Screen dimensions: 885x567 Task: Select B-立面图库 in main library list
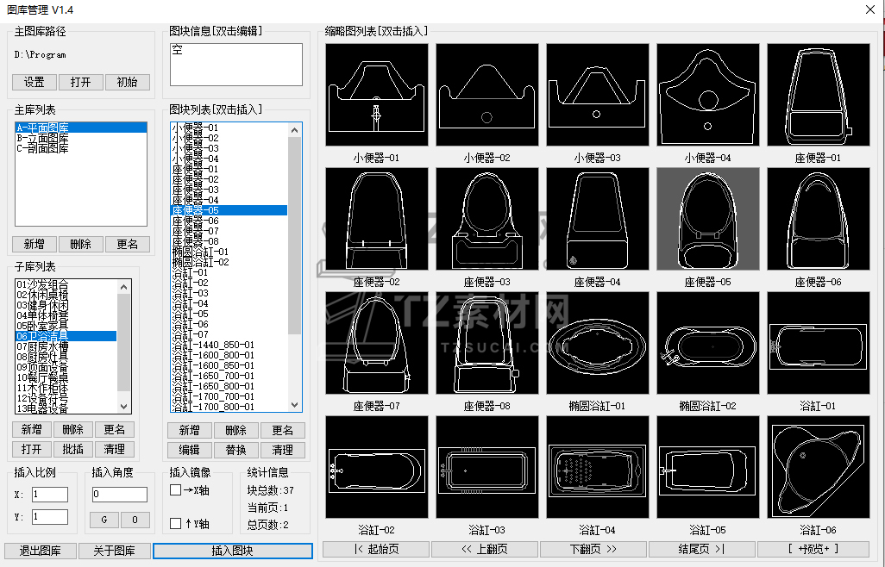pyautogui.click(x=81, y=138)
